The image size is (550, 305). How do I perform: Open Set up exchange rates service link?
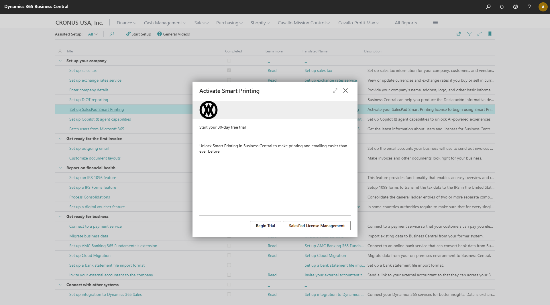point(95,80)
